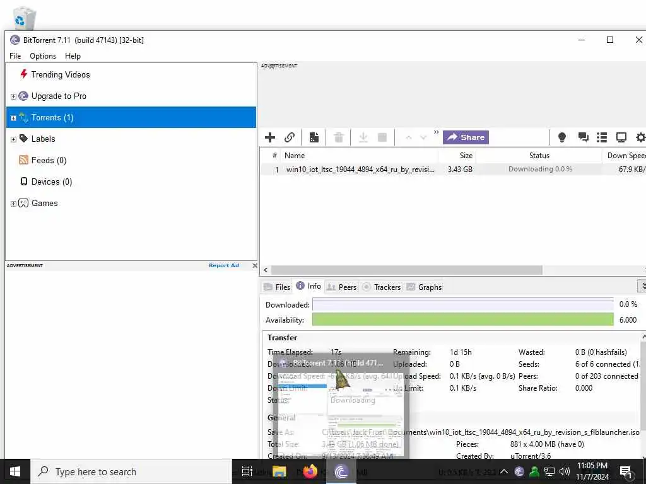Open File Explorer from the taskbar

(x=279, y=471)
